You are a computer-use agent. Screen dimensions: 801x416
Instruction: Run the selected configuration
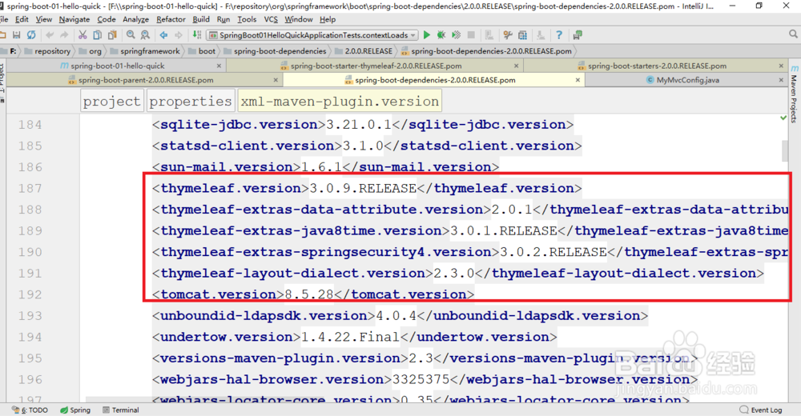427,35
